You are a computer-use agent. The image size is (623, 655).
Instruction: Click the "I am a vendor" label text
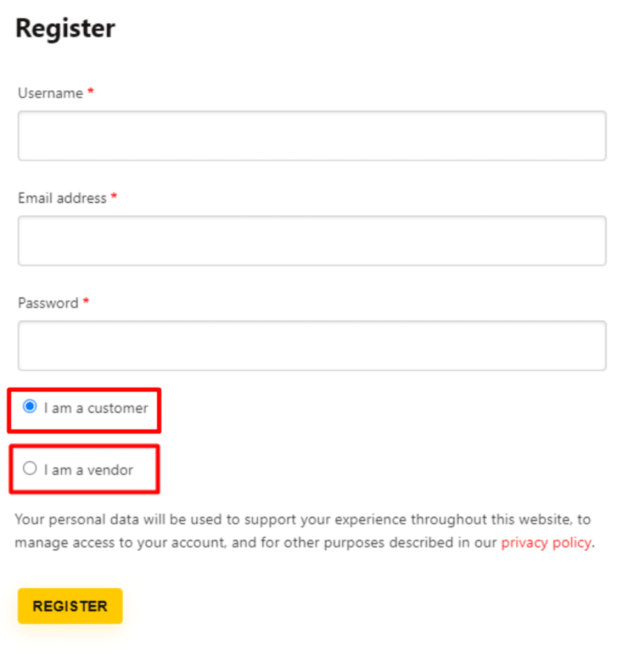click(x=88, y=470)
